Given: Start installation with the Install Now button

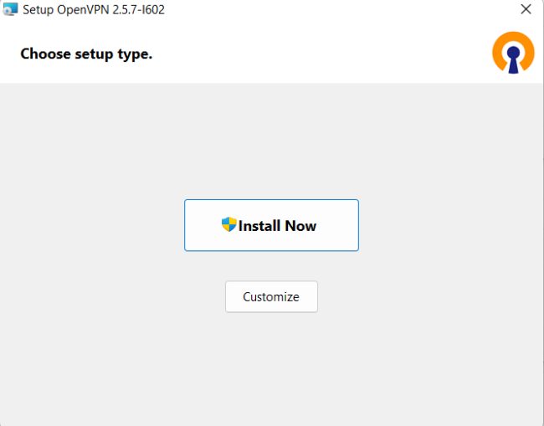Looking at the screenshot, I should click(x=271, y=225).
